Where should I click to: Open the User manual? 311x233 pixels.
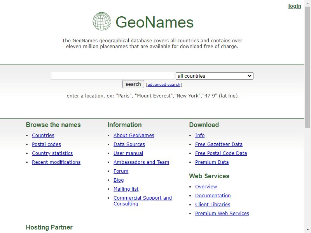coord(128,153)
